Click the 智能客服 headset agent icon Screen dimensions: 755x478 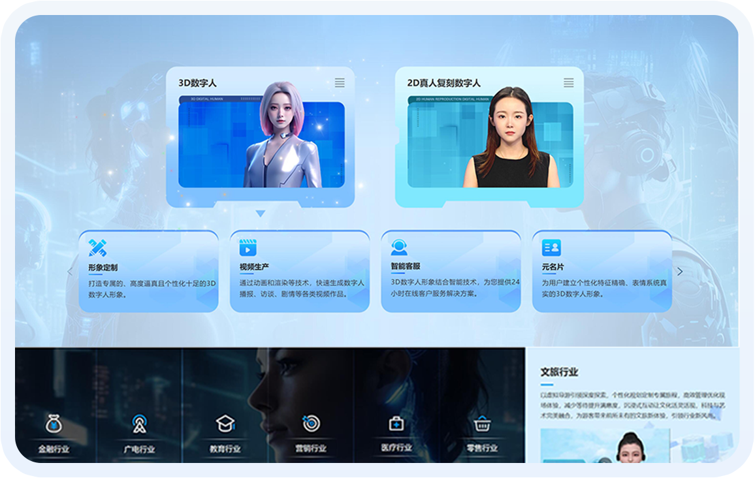point(399,248)
